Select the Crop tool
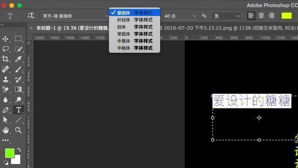Image resolution: width=298 pixels, height=168 pixels. [x=5, y=59]
